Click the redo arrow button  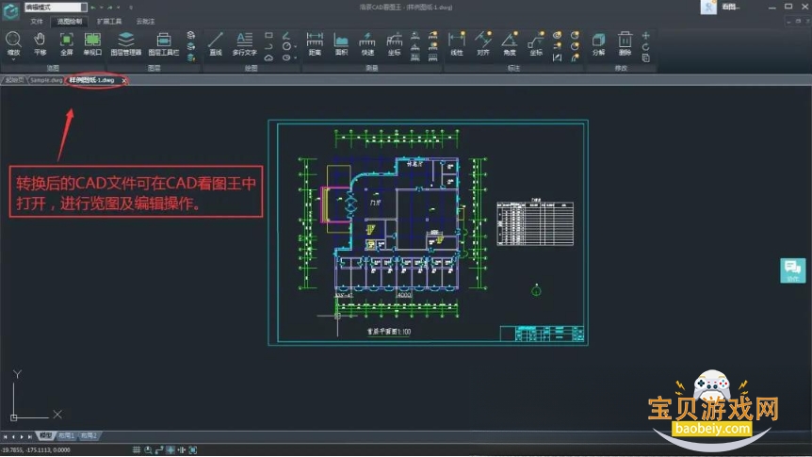110,8
